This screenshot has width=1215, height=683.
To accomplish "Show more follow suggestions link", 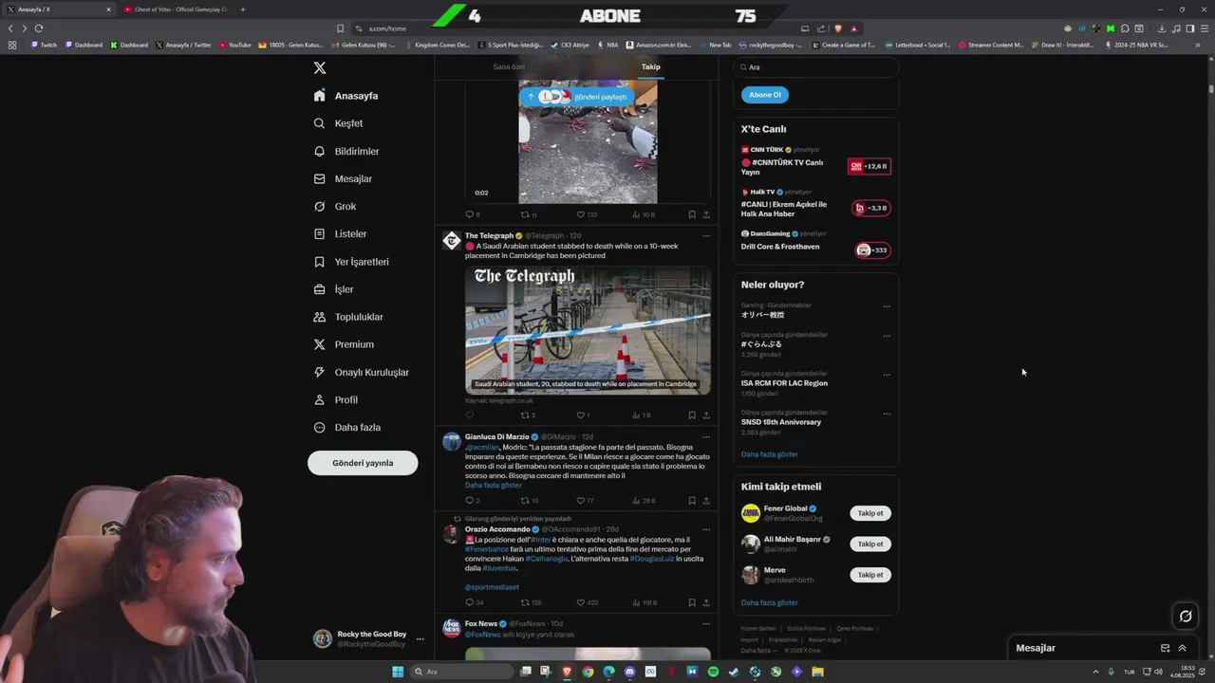I will pos(769,602).
